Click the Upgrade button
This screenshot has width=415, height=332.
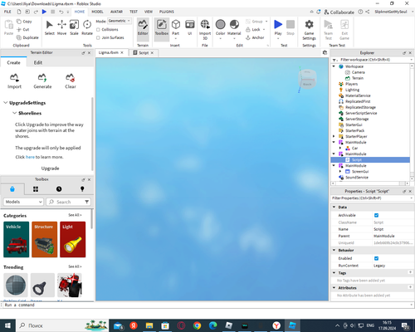pos(50,168)
